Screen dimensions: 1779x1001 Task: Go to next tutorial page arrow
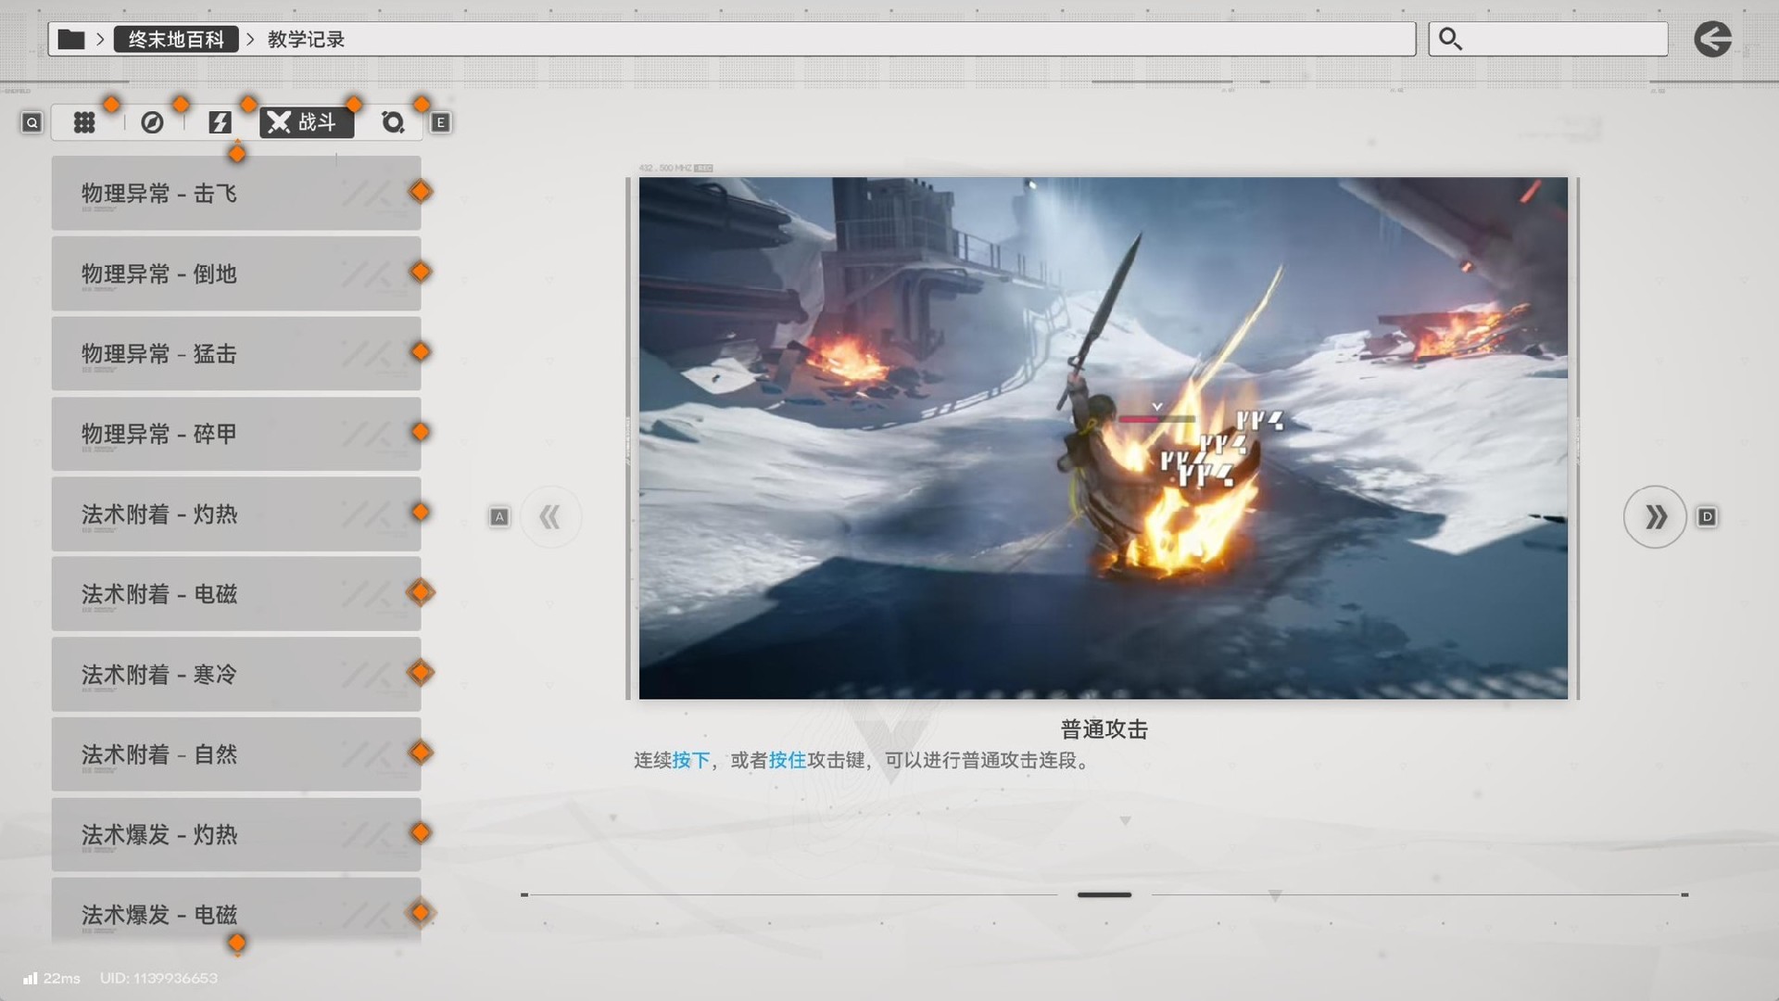pyautogui.click(x=1655, y=516)
